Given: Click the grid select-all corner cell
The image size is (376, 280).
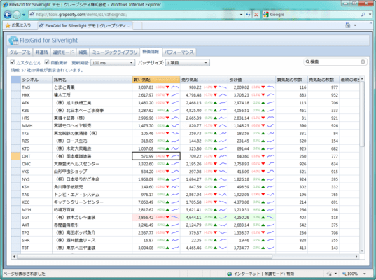Looking at the screenshot, I should pyautogui.click(x=15, y=80).
